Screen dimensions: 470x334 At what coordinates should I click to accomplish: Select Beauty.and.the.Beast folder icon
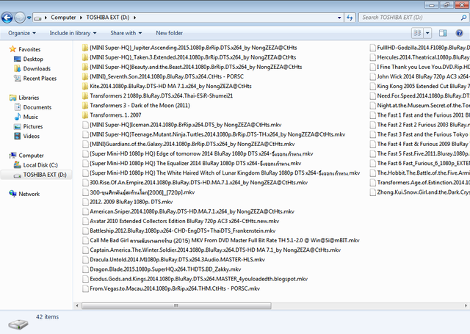coord(85,67)
